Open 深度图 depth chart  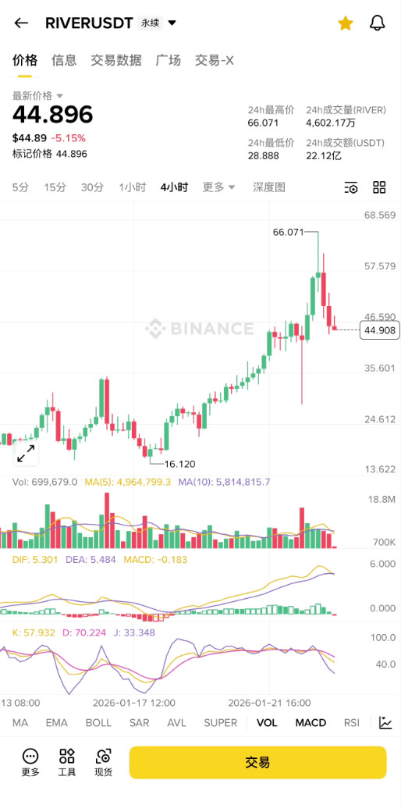(269, 187)
